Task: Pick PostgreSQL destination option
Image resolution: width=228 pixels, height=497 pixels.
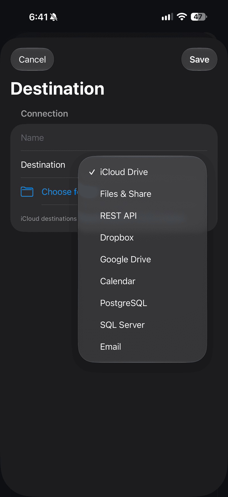Action: pos(142,303)
